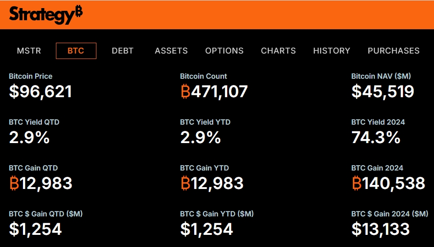Click the Bitcoin Price value $96,621
Screen dimensions: 434x247
41,92
